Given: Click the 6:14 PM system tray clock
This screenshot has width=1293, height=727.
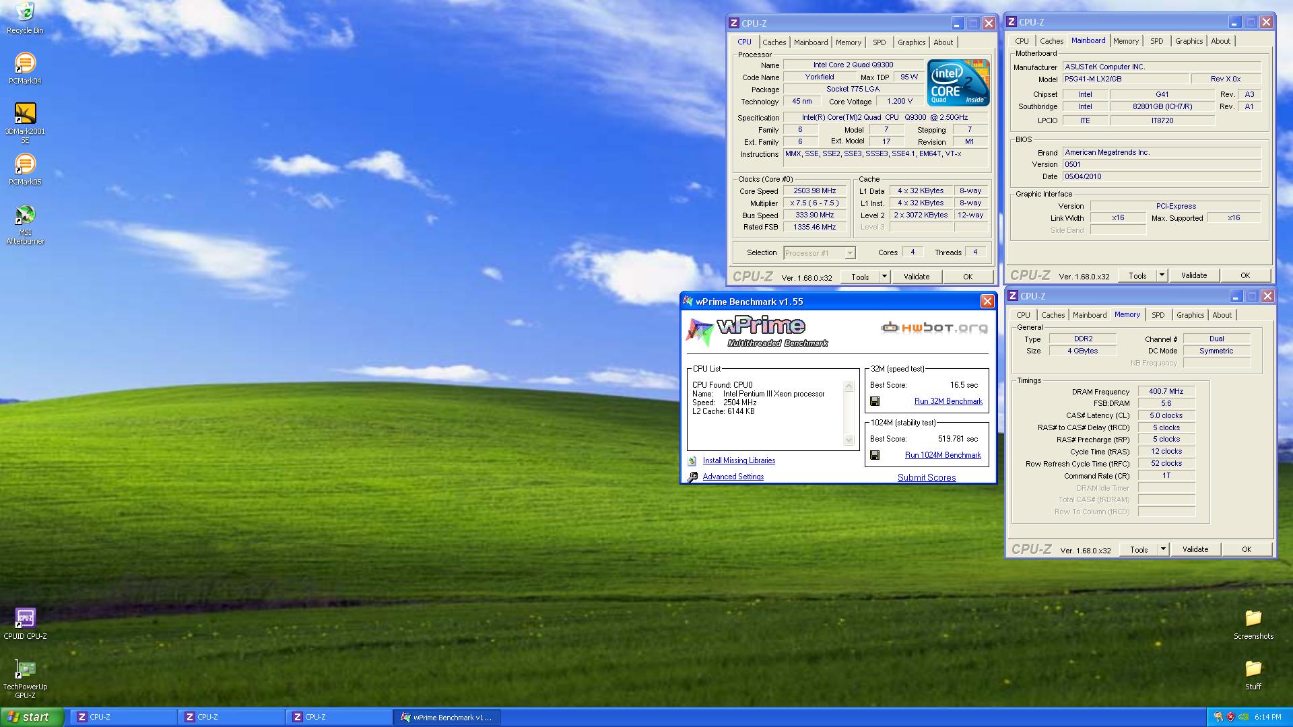Looking at the screenshot, I should pyautogui.click(x=1267, y=718).
